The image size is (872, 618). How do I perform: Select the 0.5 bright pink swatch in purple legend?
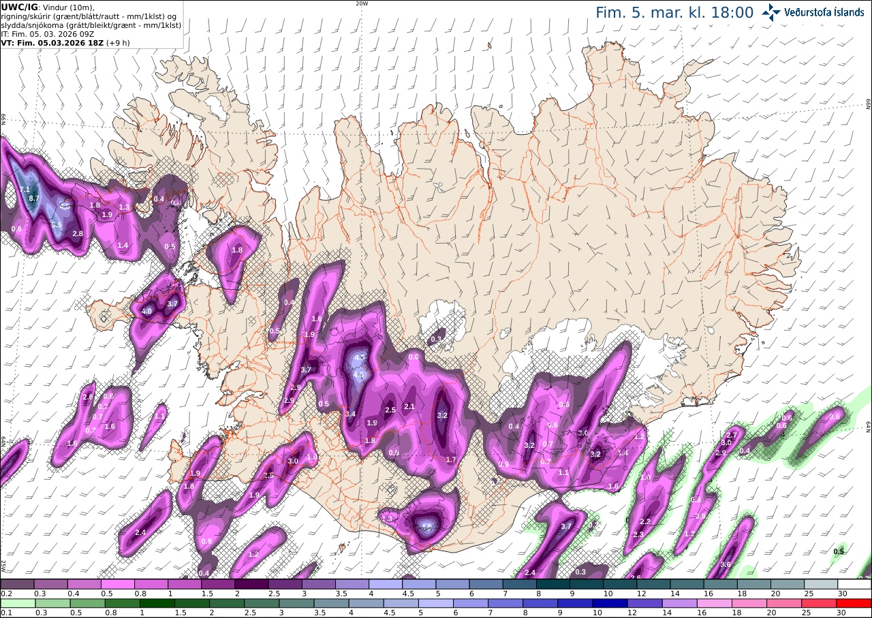tap(118, 584)
